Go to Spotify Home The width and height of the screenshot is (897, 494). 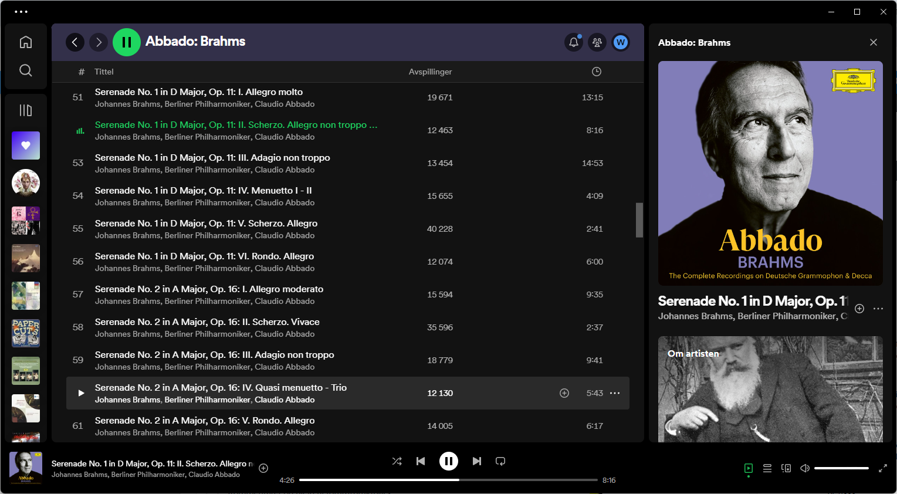(26, 42)
